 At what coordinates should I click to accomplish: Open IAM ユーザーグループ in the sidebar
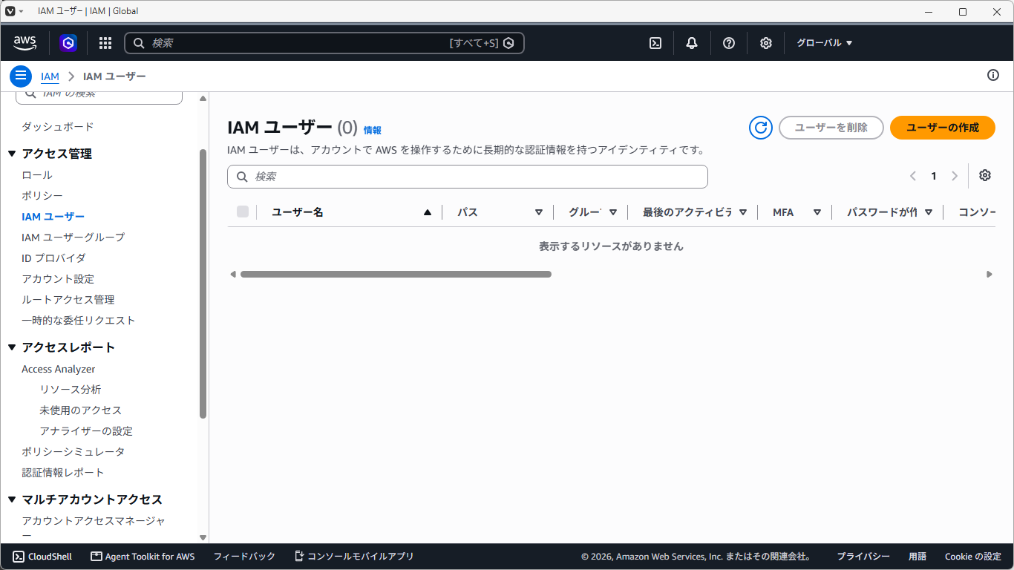pyautogui.click(x=73, y=237)
